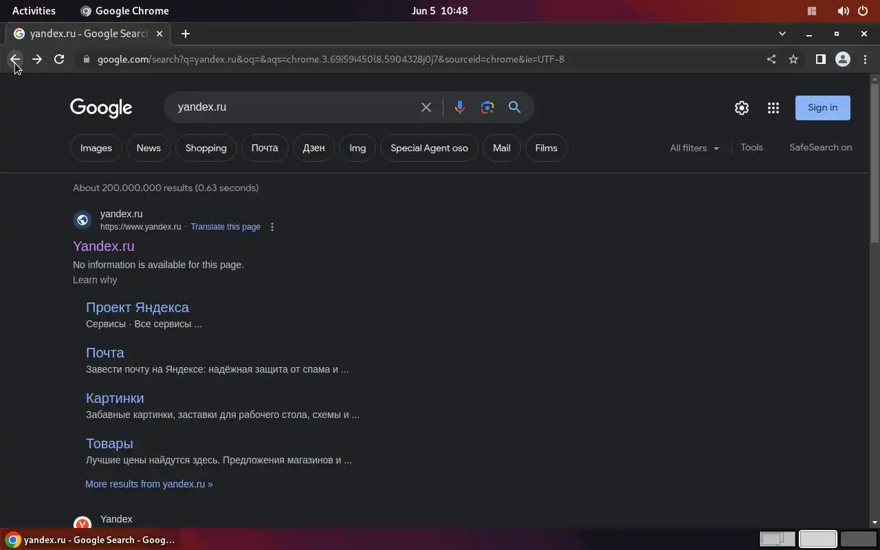This screenshot has width=880, height=550.
Task: Bookmark this tab with star icon
Action: [793, 59]
